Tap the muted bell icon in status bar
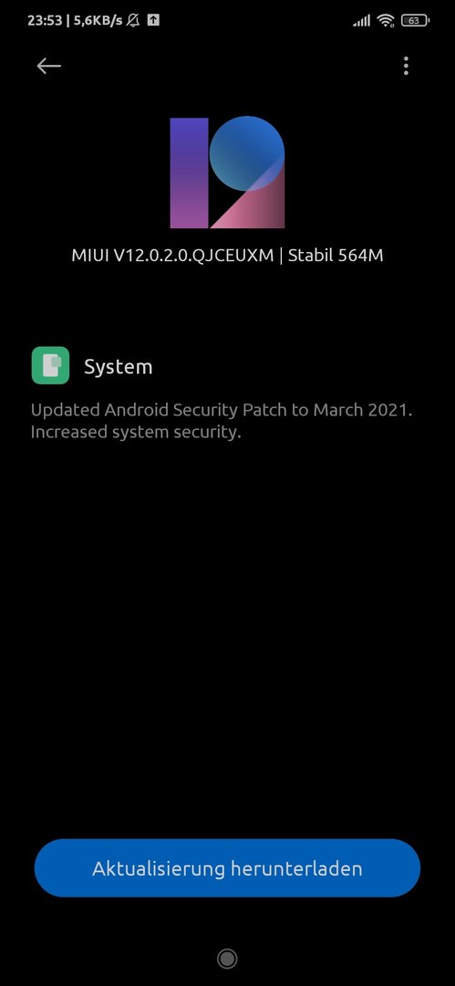Viewport: 455px width, 986px height. pos(133,21)
